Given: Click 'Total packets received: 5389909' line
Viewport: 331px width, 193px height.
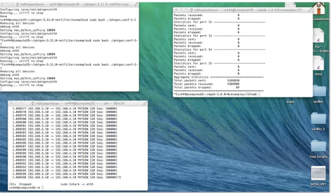Looking at the screenshot, I should pos(207,84).
